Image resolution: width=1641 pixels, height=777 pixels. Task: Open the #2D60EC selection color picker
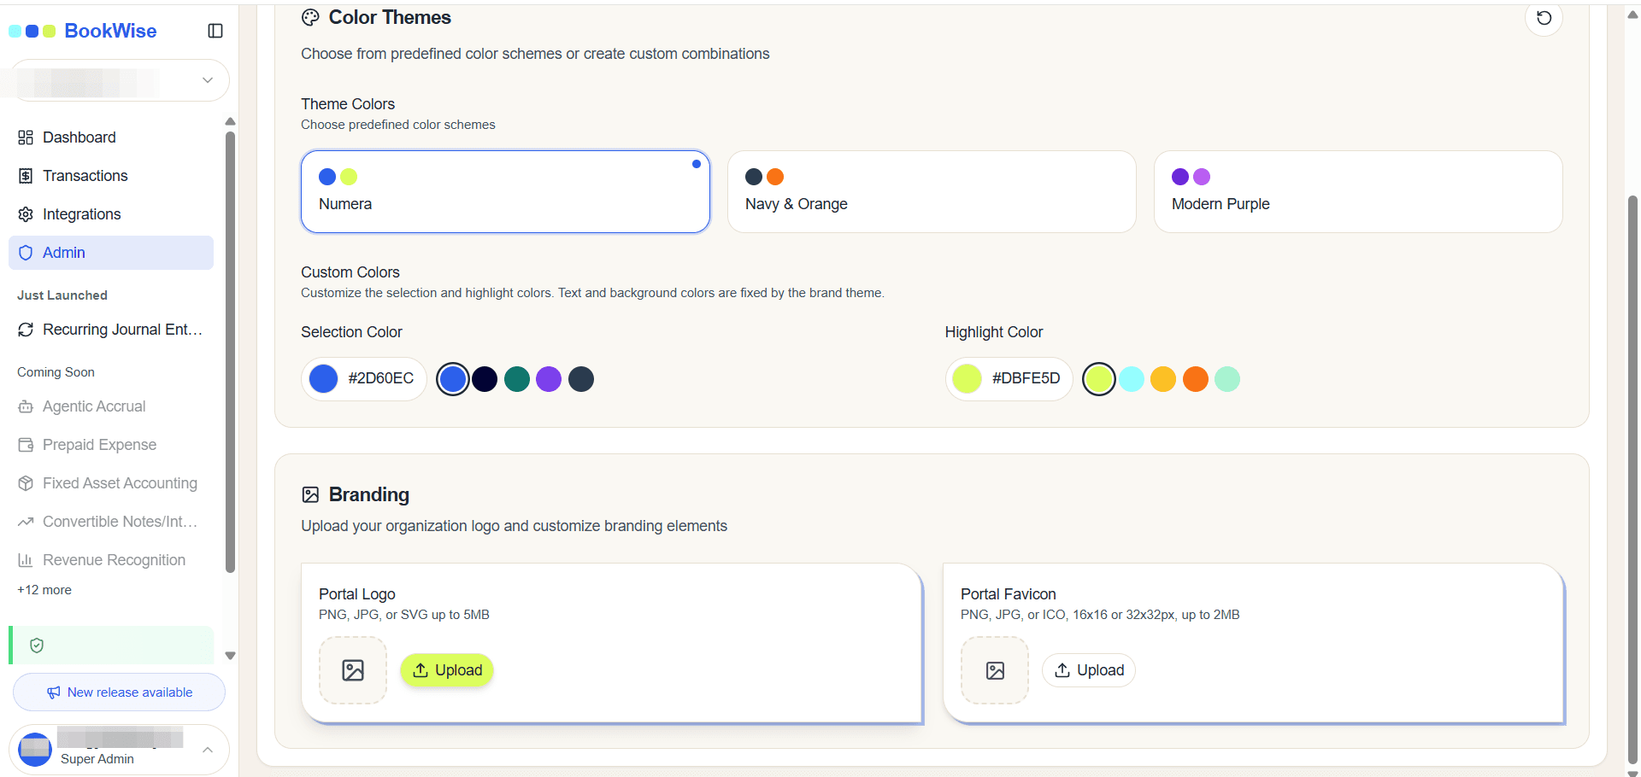pyautogui.click(x=364, y=378)
